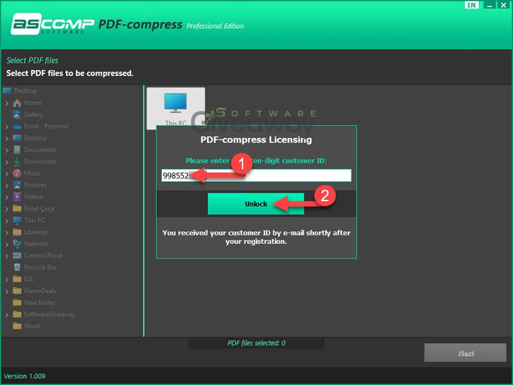Viewport: 513px width, 385px height.
Task: Click the Home house icon
Action: click(x=17, y=103)
